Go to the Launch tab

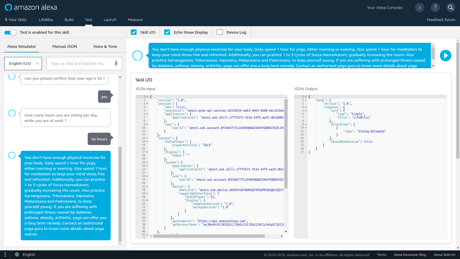coord(110,20)
